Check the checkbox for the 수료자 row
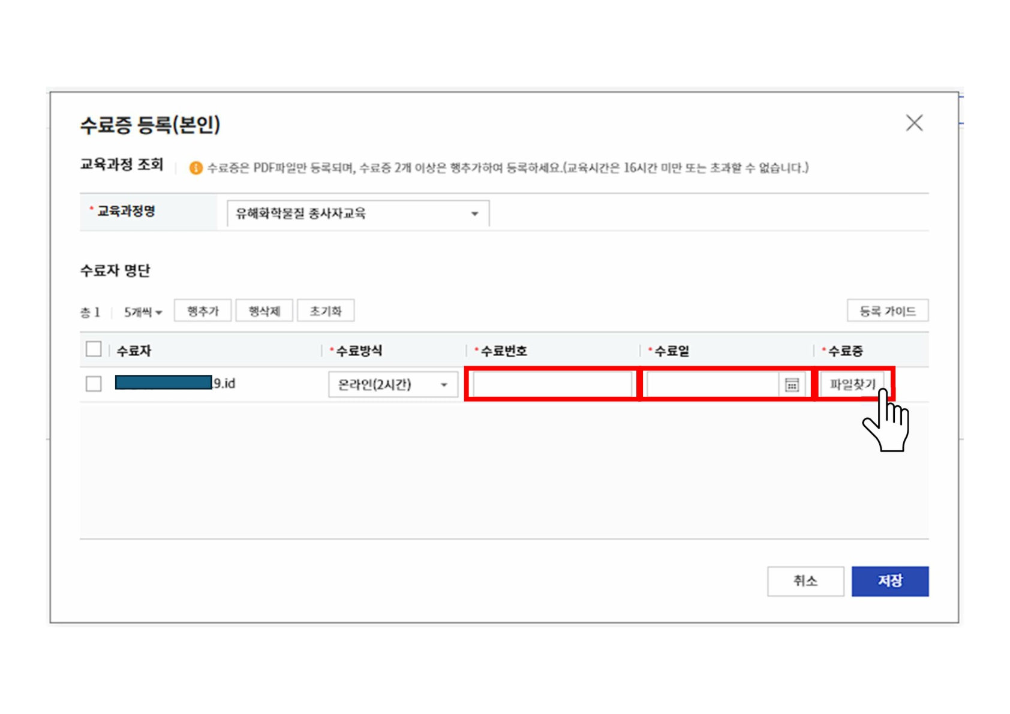The image size is (1010, 714). pos(94,384)
